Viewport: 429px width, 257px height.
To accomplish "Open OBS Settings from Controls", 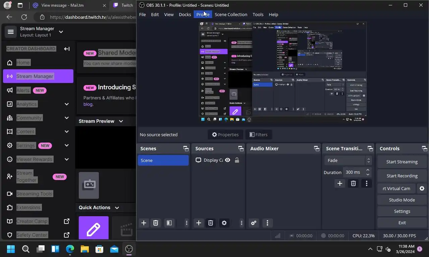I will click(x=402, y=211).
